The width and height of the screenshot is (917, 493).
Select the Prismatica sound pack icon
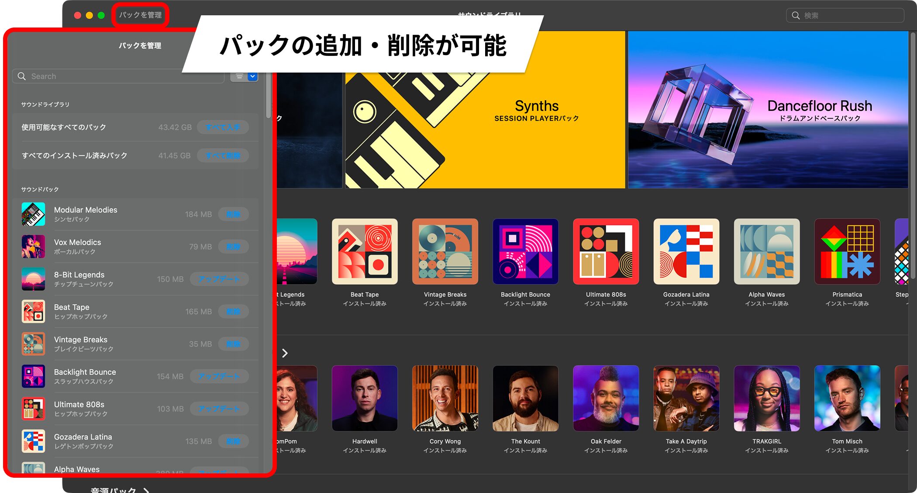point(847,252)
